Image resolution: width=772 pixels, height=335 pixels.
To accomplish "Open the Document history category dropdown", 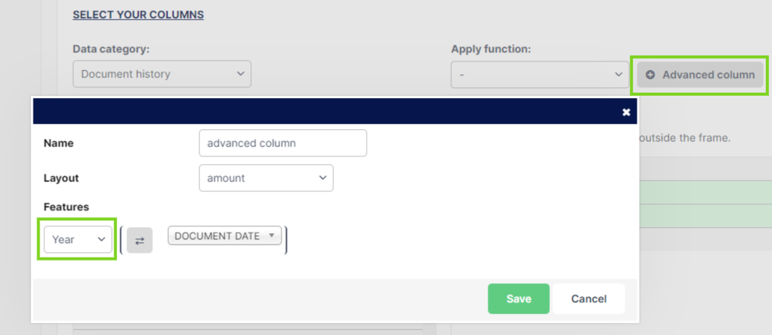I will [x=162, y=74].
